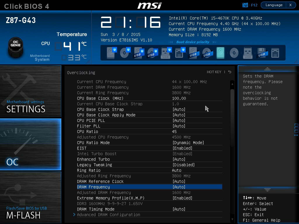Click DDR3 1600MHz 9-9-9-27 1.650V text
The width and height of the screenshot is (299, 224).
coord(110,204)
